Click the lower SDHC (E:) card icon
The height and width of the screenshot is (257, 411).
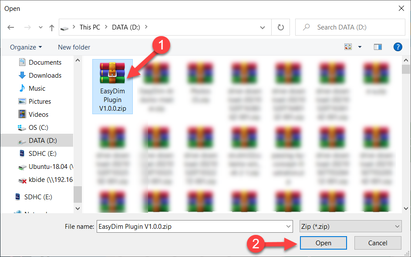(18, 197)
